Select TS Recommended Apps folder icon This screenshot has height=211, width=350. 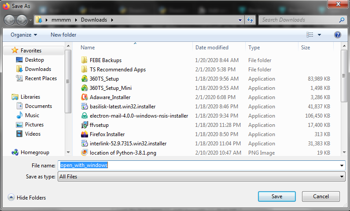coord(84,70)
